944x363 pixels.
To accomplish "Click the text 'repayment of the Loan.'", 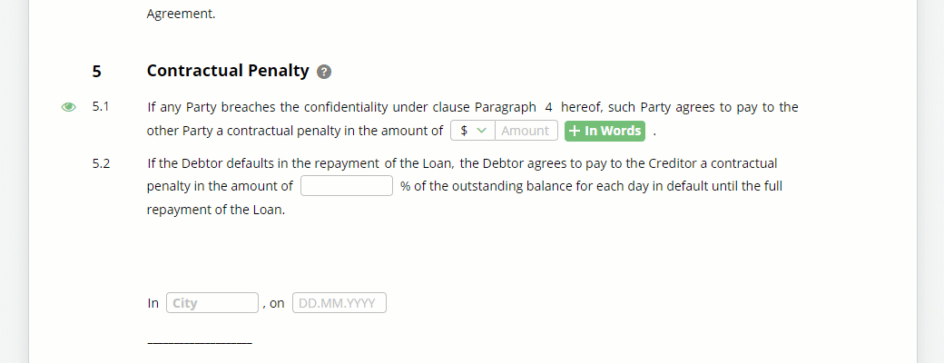I will pyautogui.click(x=215, y=211).
